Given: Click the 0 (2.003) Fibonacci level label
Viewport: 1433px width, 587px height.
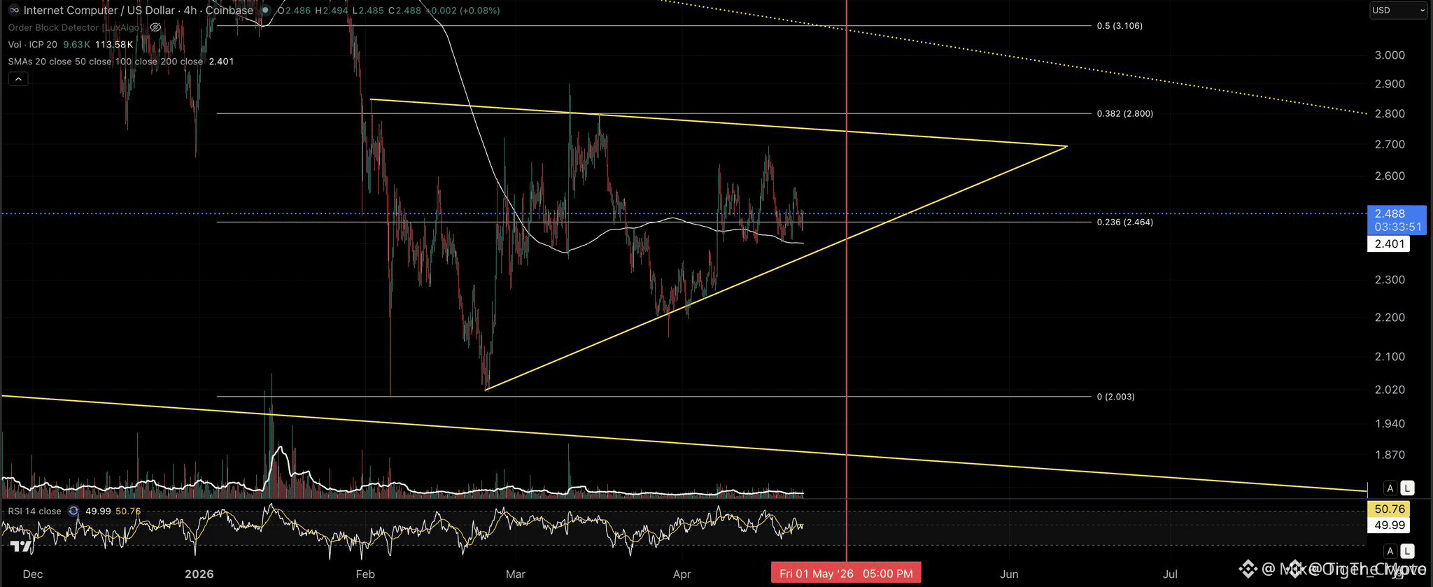Looking at the screenshot, I should click(x=1116, y=397).
